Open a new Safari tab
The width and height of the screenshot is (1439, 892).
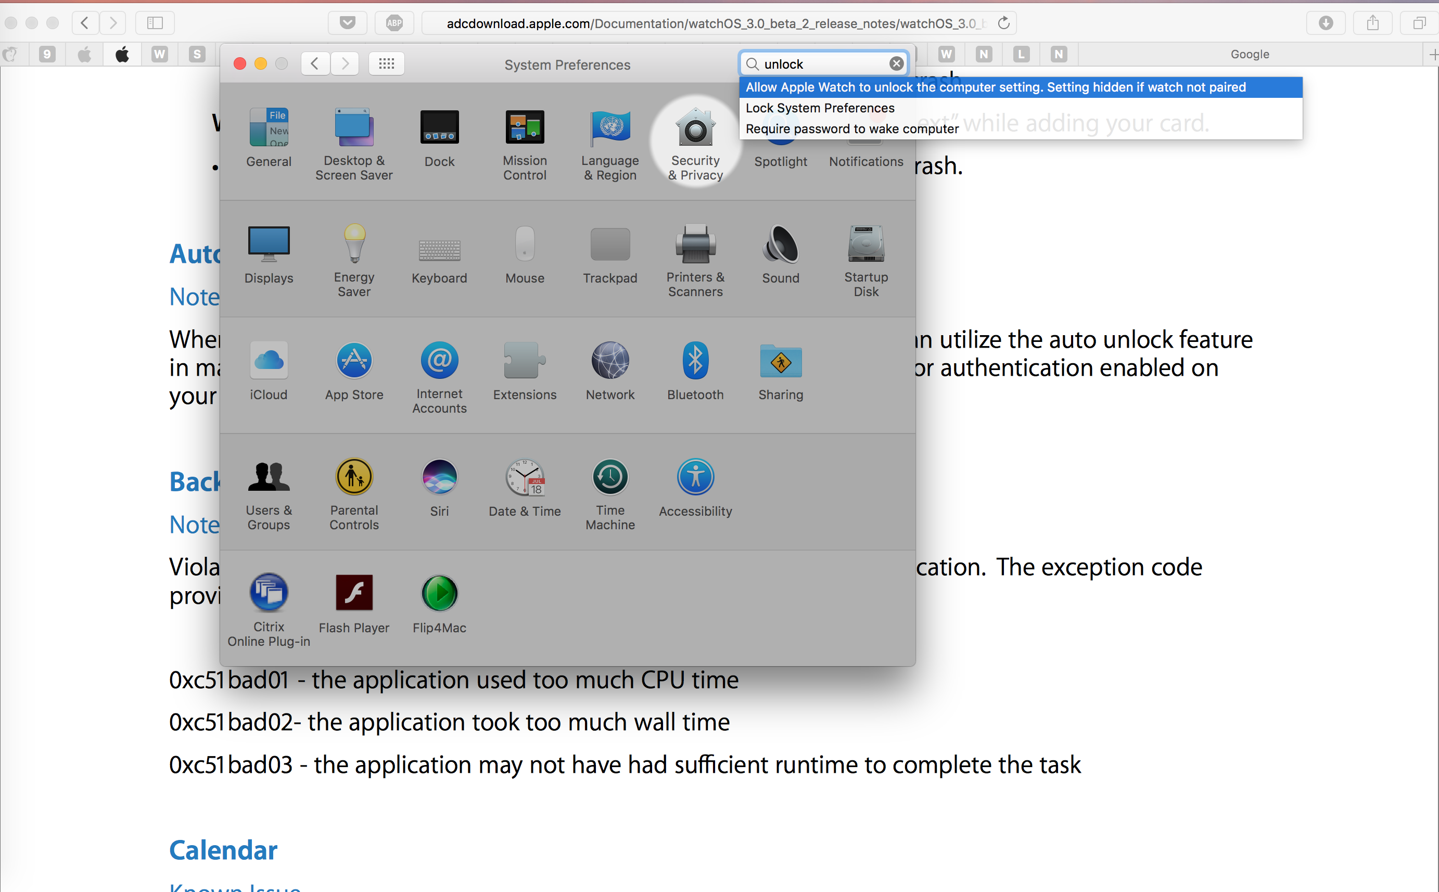(1433, 55)
